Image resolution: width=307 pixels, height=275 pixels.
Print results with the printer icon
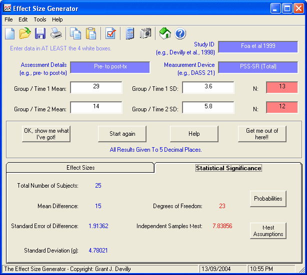[x=56, y=33]
